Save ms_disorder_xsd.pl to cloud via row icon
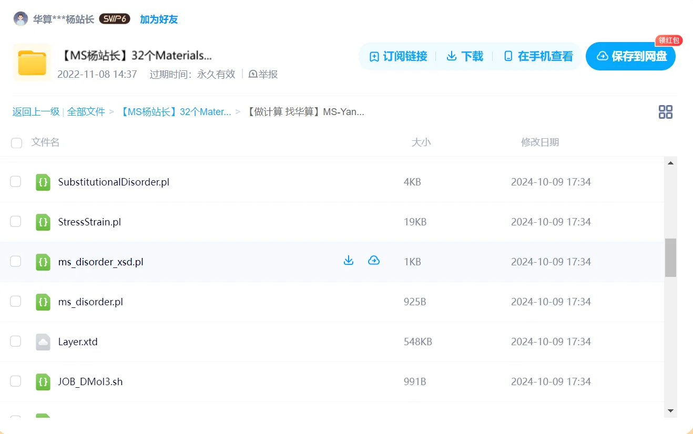Screen dimensions: 693x434 coord(374,261)
